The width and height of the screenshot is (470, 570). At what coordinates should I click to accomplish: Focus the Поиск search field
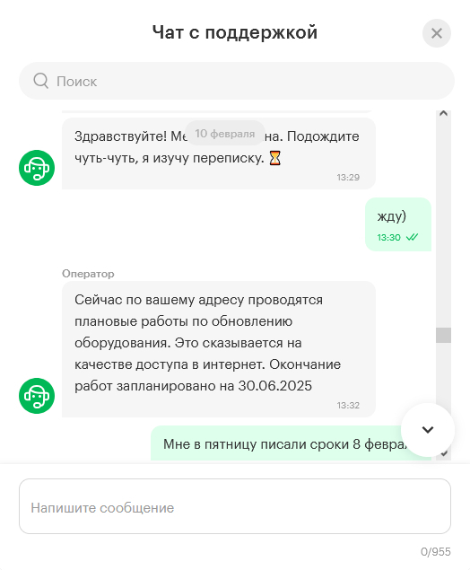237,81
